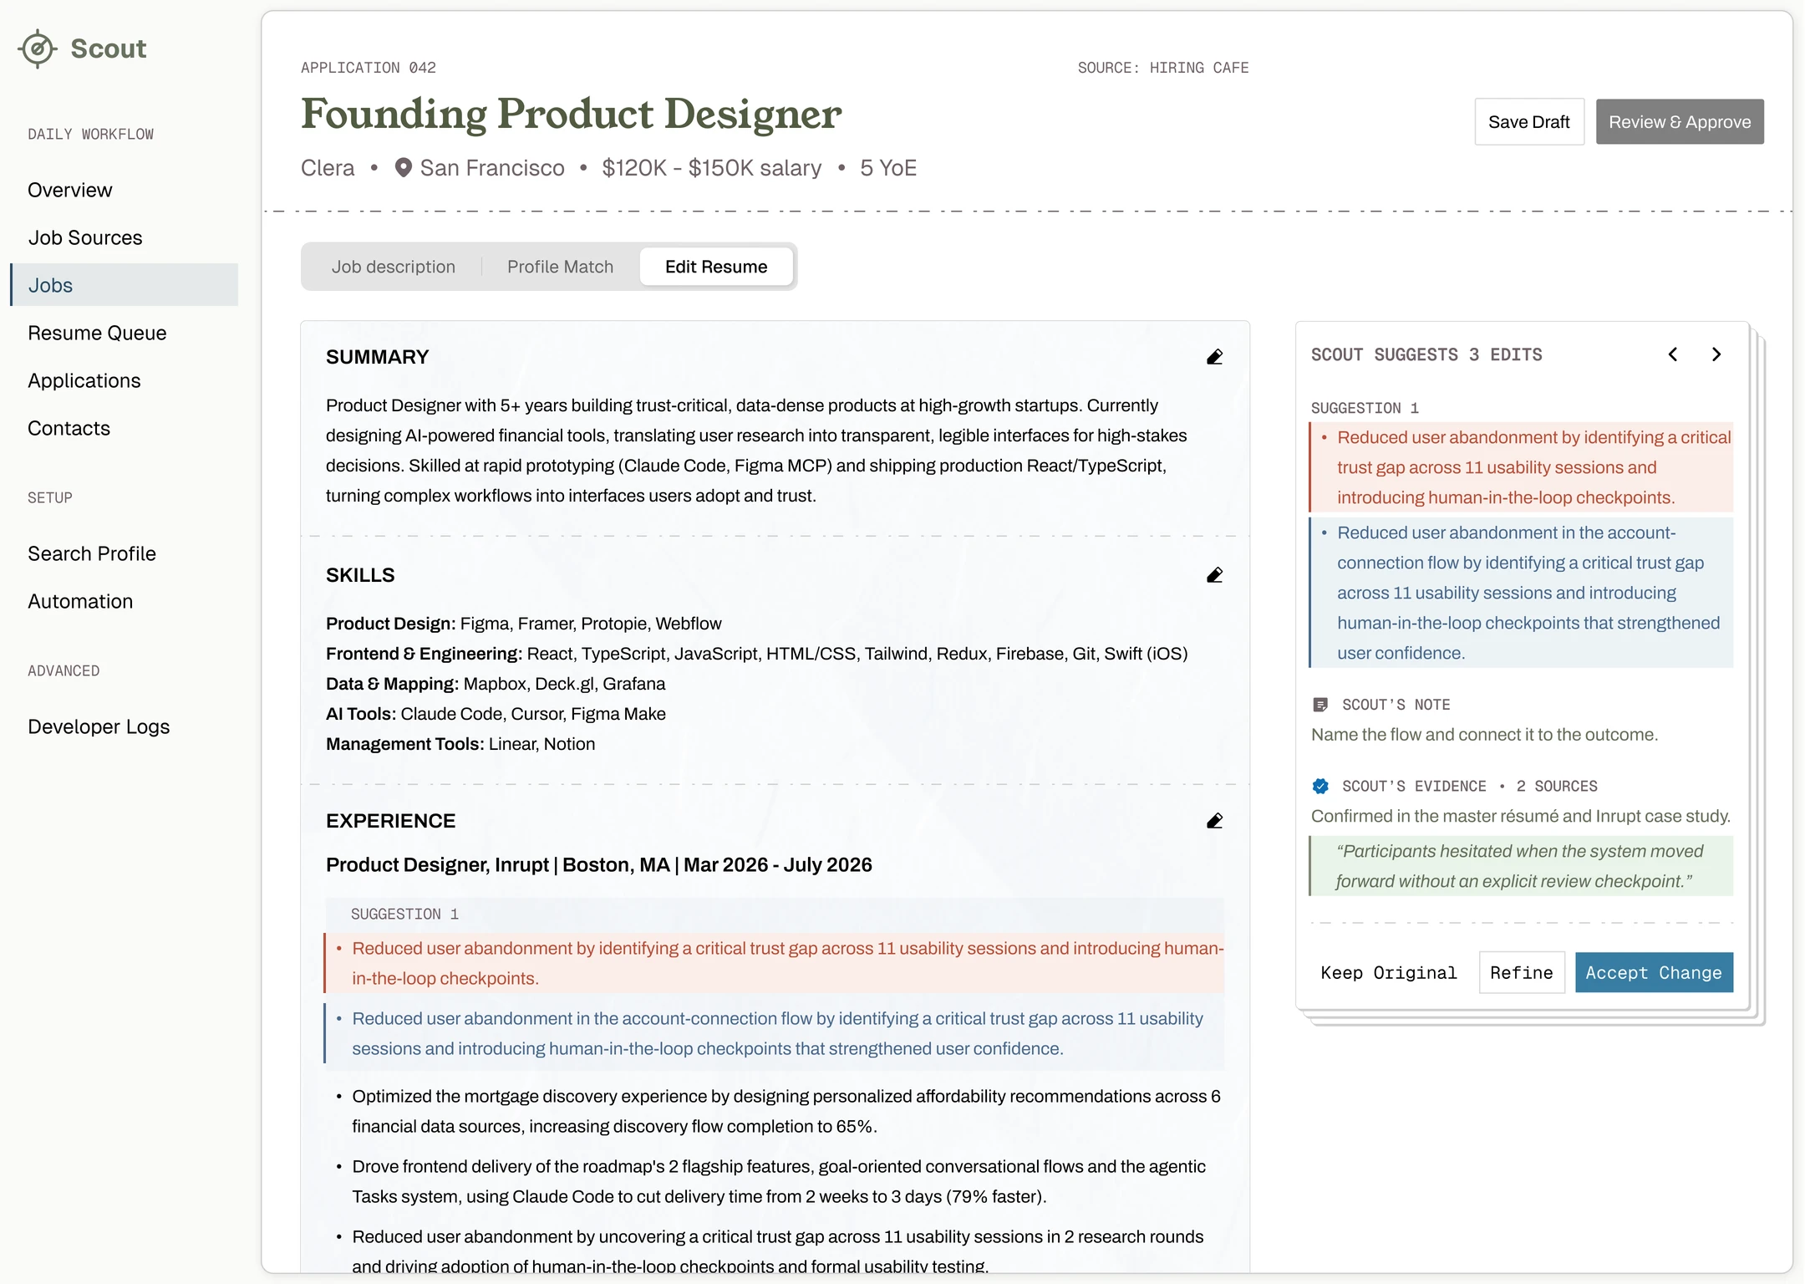Click the Scout's Note icon
Screen dimensions: 1805x1284
pos(1320,705)
